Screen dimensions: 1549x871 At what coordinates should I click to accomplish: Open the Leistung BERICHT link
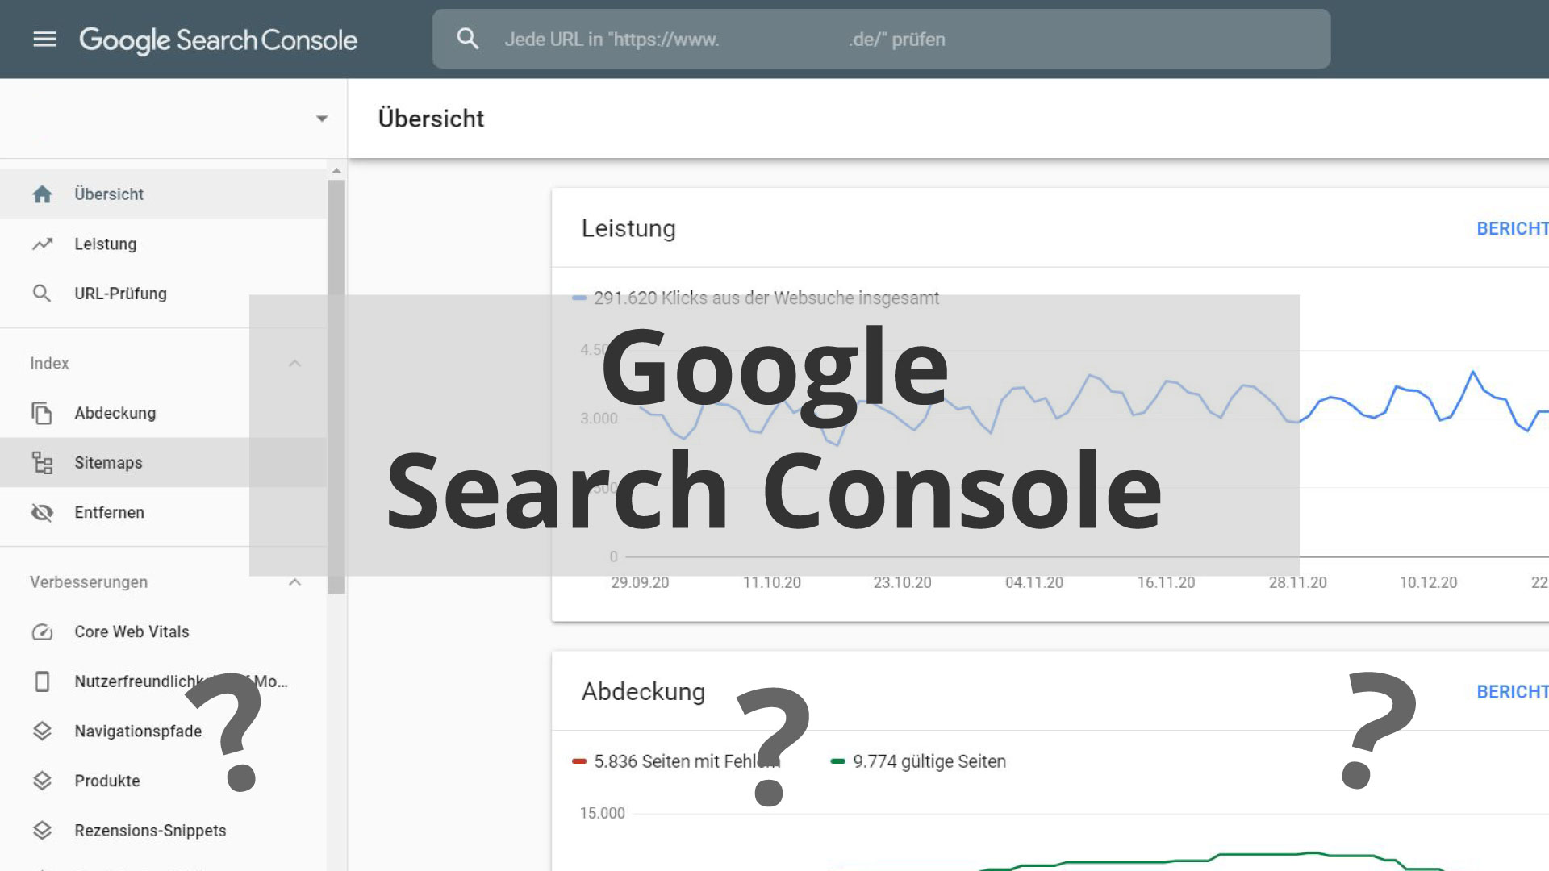click(1512, 229)
